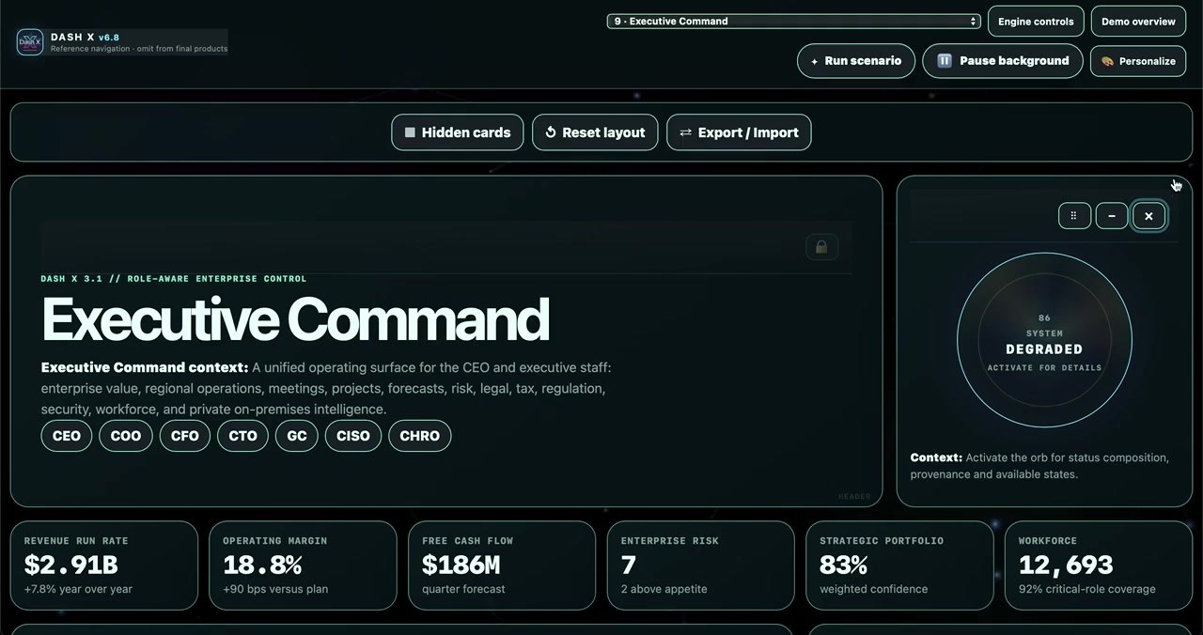Open the 9 · Executive Command dropdown
This screenshot has width=1203, height=635.
click(x=794, y=21)
